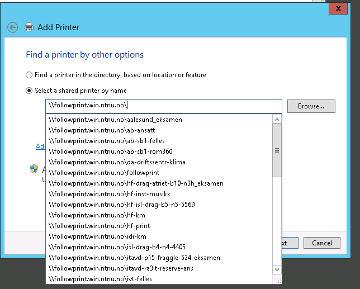Select itavd-ra3it-reserve-ans printer
This screenshot has width=360, height=289.
(x=159, y=268)
